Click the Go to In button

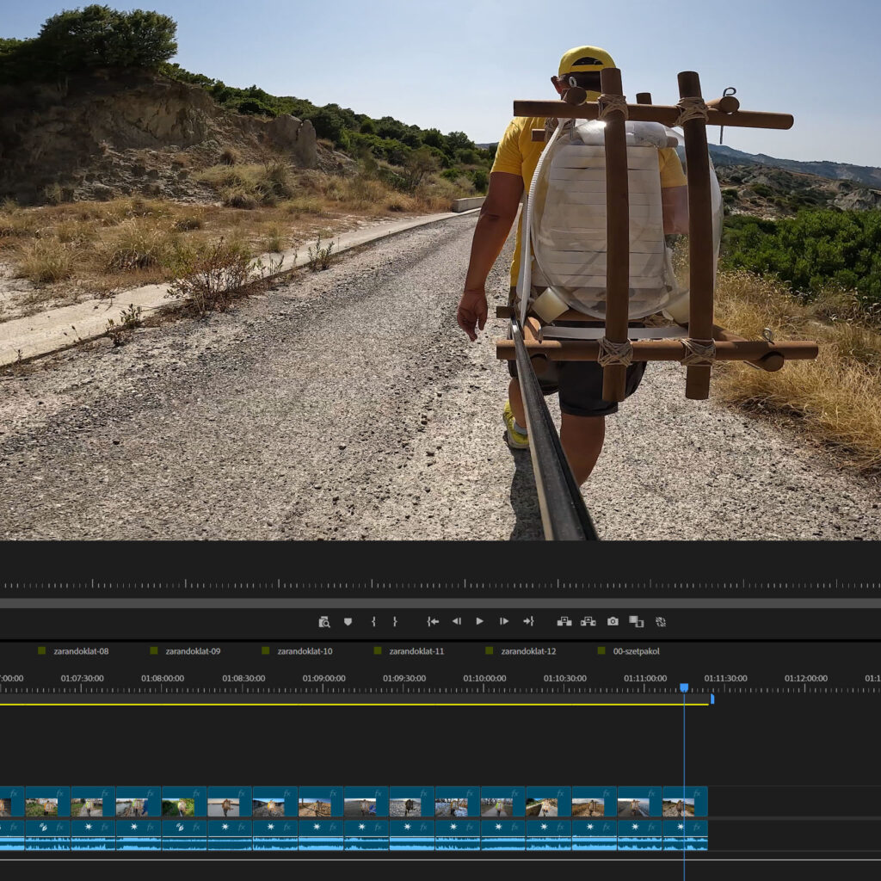click(433, 621)
